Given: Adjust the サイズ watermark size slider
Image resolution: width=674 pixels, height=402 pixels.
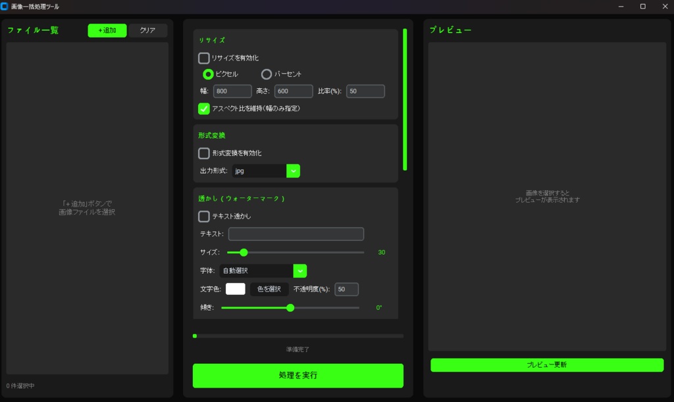Looking at the screenshot, I should (x=244, y=252).
